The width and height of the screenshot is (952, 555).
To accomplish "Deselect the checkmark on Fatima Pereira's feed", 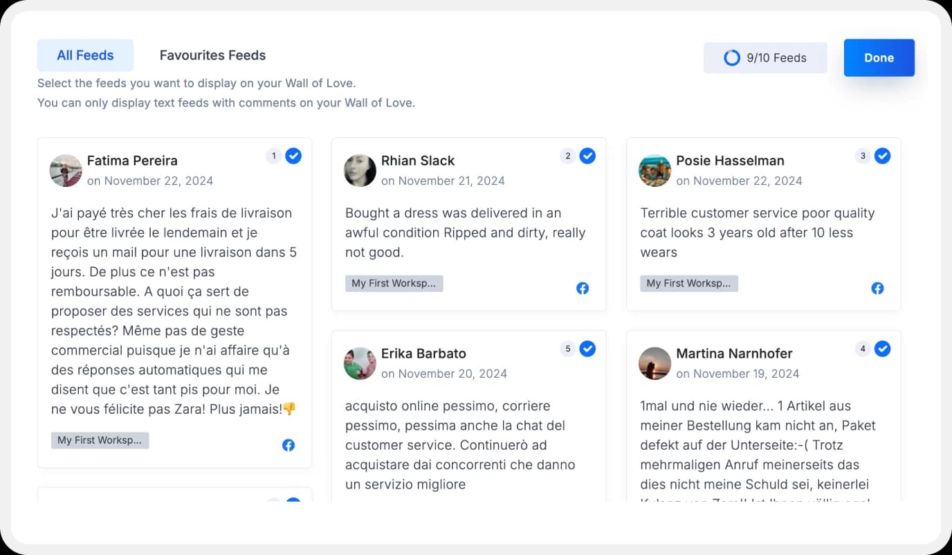I will coord(293,156).
